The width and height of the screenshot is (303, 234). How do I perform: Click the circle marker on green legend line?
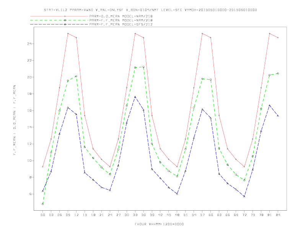click(x=65, y=20)
